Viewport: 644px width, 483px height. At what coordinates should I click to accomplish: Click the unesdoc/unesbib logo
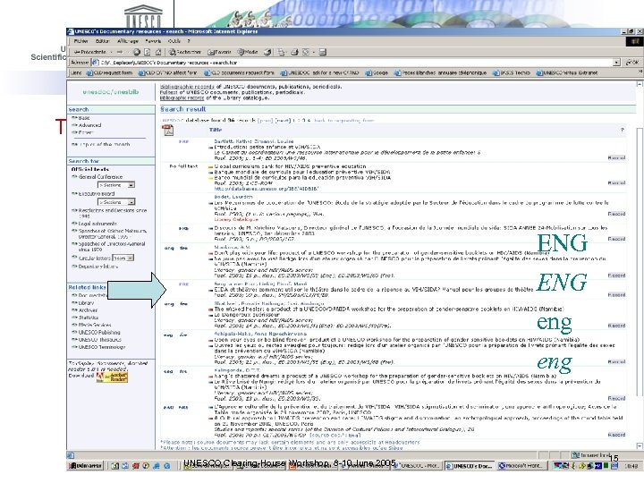tap(111, 92)
